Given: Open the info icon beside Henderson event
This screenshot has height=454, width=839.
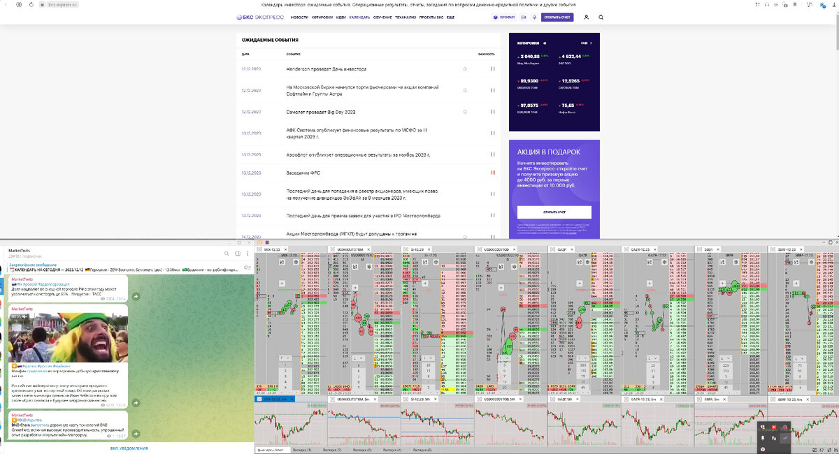Looking at the screenshot, I should coord(465,69).
